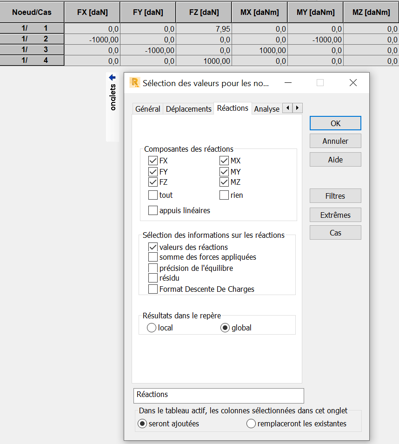Toggle 'valeurs des réactions' checkbox
The height and width of the screenshot is (444, 399).
tap(153, 247)
